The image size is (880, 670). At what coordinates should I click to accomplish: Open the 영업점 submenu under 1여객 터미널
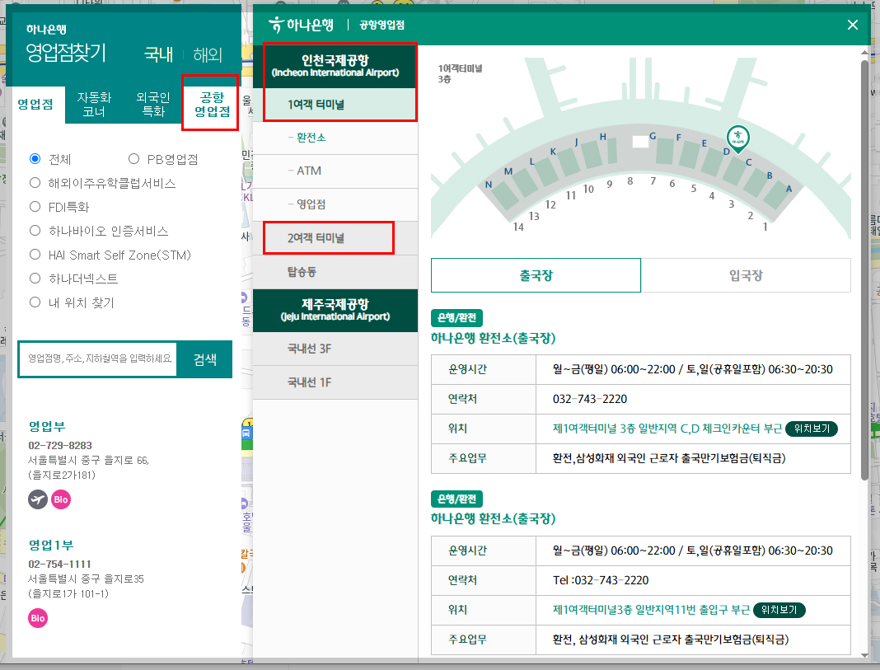tap(335, 204)
